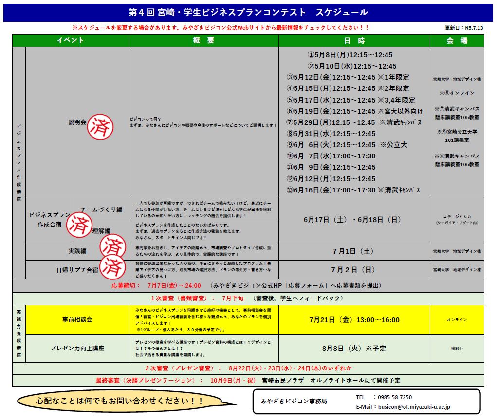Click the title 第4回 宮崎・学生ビジネスプランコンテスト スケジュール
This screenshot has height=419, width=497.
[248, 12]
